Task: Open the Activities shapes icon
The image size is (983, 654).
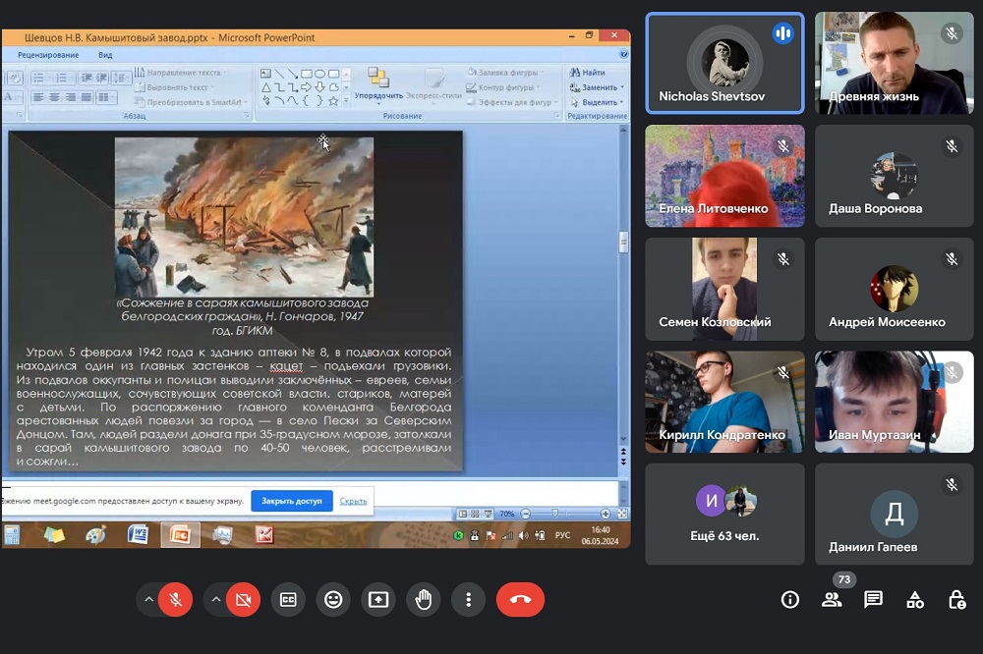Action: click(x=915, y=599)
